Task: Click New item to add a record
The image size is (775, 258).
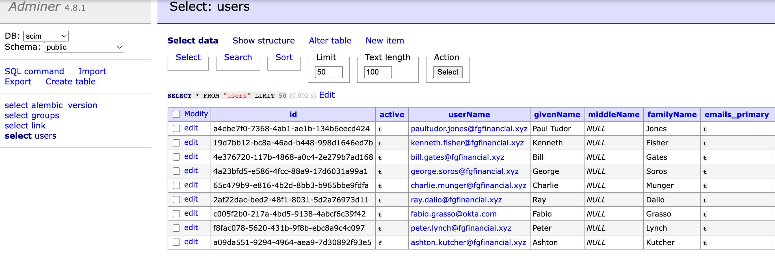Action: click(x=384, y=41)
